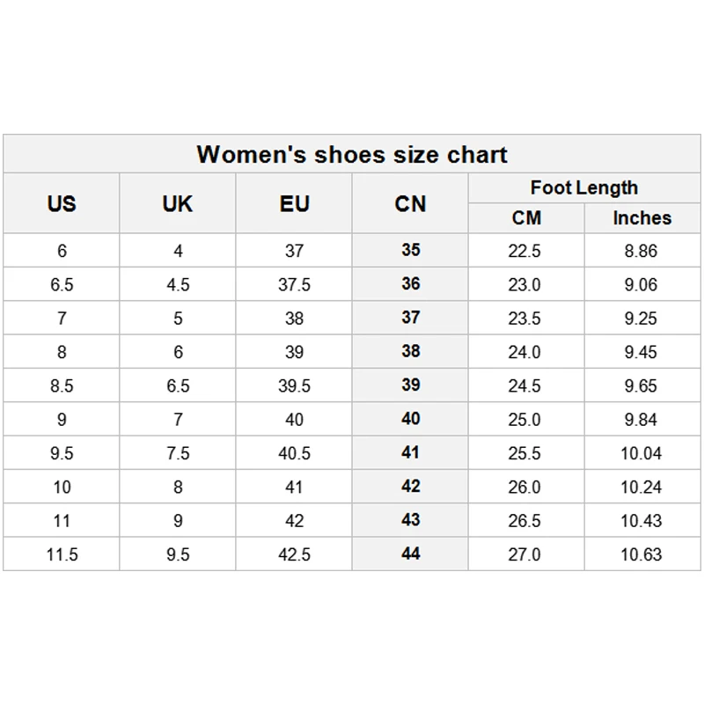Select the Foot Length header cell

584,187
